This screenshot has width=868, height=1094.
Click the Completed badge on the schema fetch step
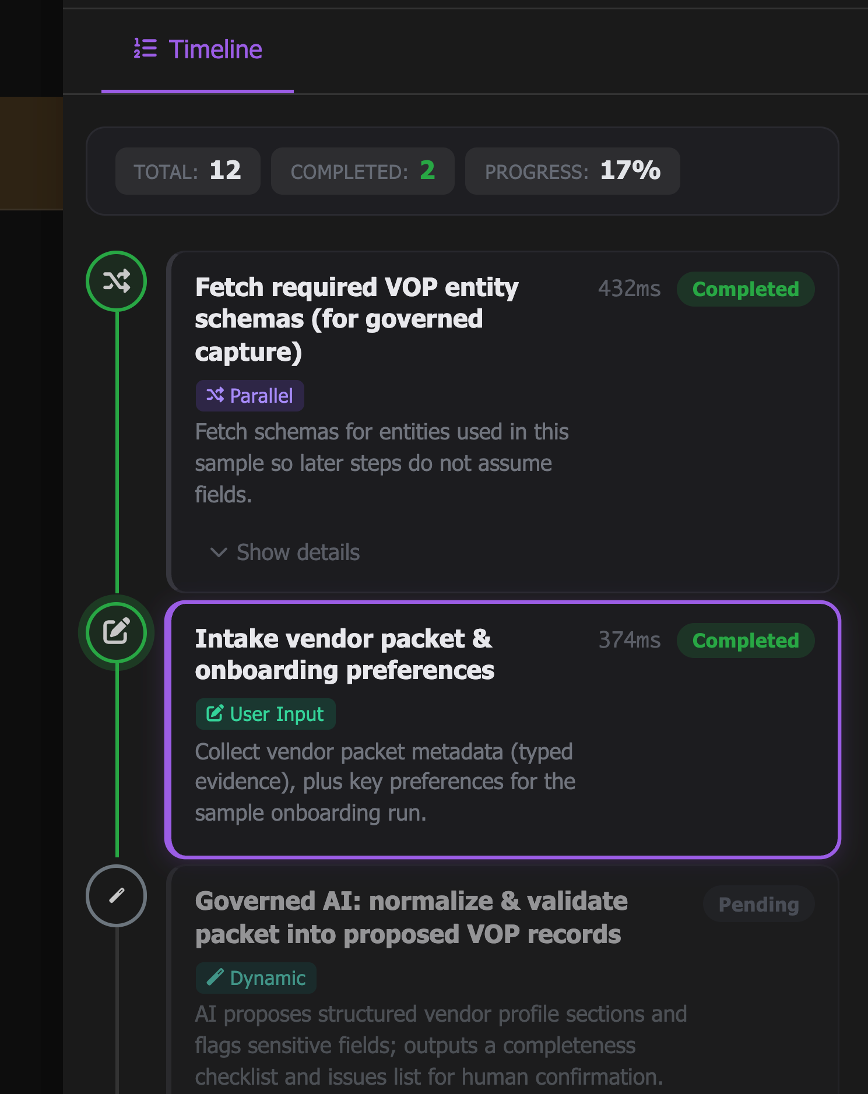(x=746, y=289)
